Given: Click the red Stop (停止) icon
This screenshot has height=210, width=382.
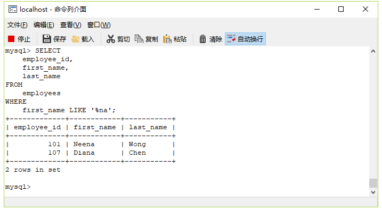Looking at the screenshot, I should point(11,39).
